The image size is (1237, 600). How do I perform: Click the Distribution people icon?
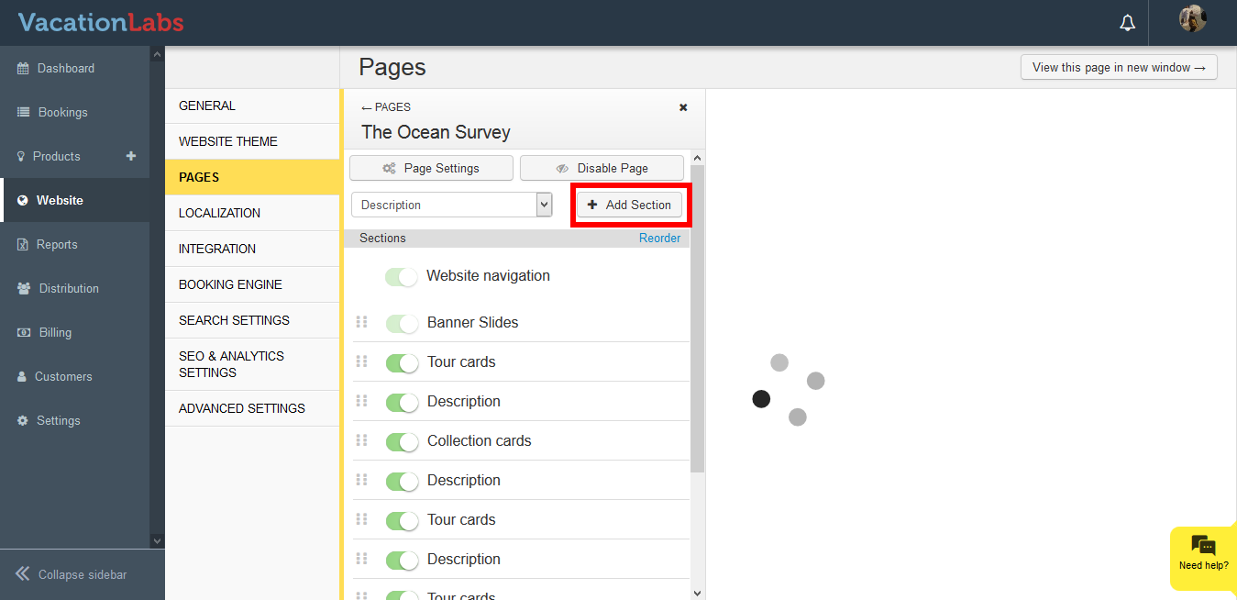(x=24, y=288)
